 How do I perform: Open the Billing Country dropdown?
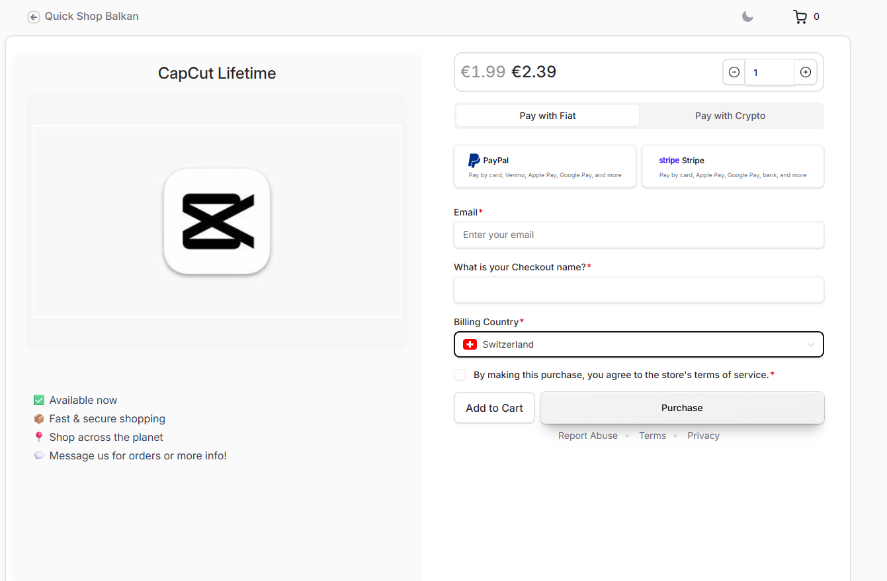[x=639, y=344]
